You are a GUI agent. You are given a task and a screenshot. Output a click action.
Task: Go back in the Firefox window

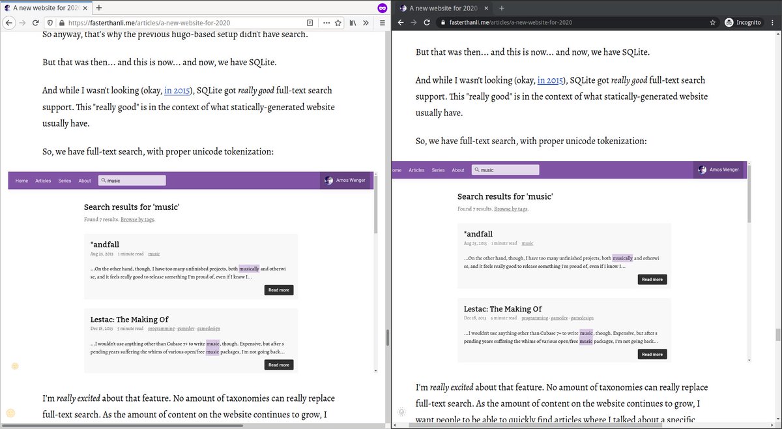(9, 23)
